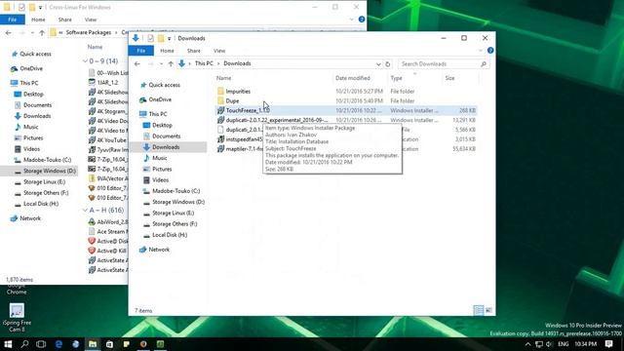The width and height of the screenshot is (624, 351).
Task: Open Home tab in Cross-Linux window
Action: 38,19
